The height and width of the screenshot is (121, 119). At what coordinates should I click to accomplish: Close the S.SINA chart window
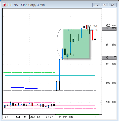click(113, 5)
